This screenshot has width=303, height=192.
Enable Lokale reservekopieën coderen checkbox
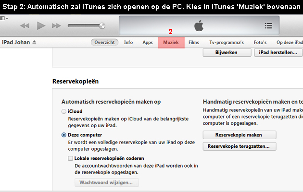tap(71, 158)
